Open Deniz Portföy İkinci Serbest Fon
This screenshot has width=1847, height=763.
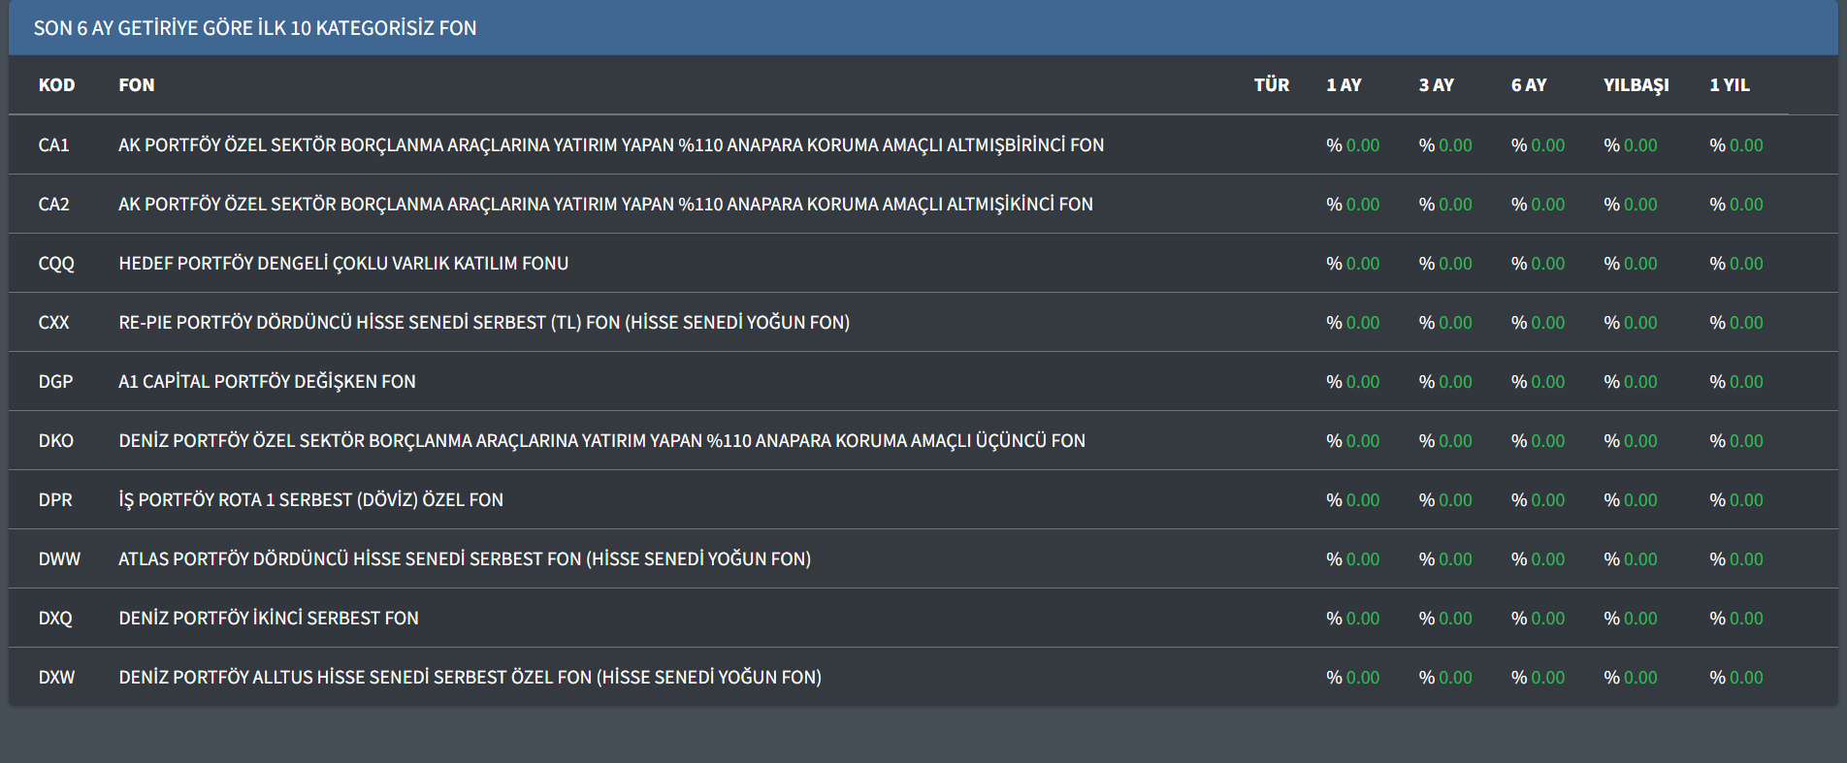269,619
